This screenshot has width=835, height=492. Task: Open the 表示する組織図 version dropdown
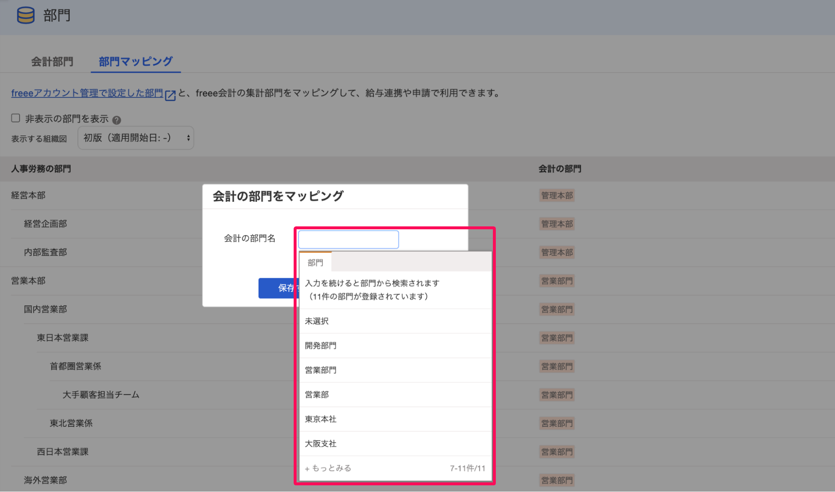pyautogui.click(x=136, y=138)
